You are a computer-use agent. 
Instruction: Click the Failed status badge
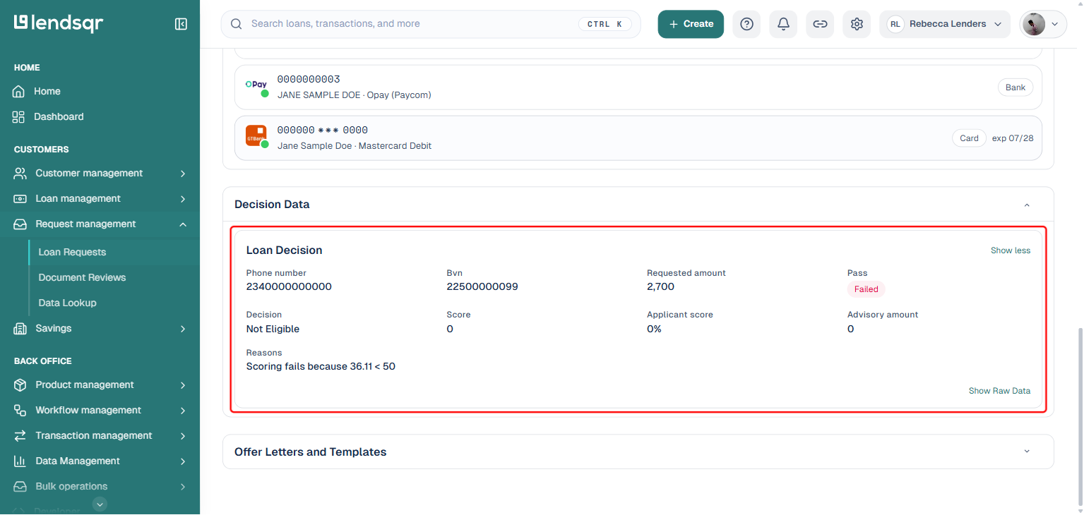[866, 289]
